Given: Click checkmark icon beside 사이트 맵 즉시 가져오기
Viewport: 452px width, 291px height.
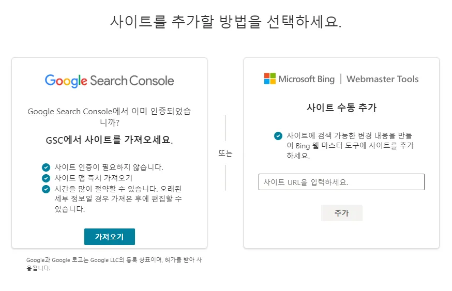Looking at the screenshot, I should 46,178.
